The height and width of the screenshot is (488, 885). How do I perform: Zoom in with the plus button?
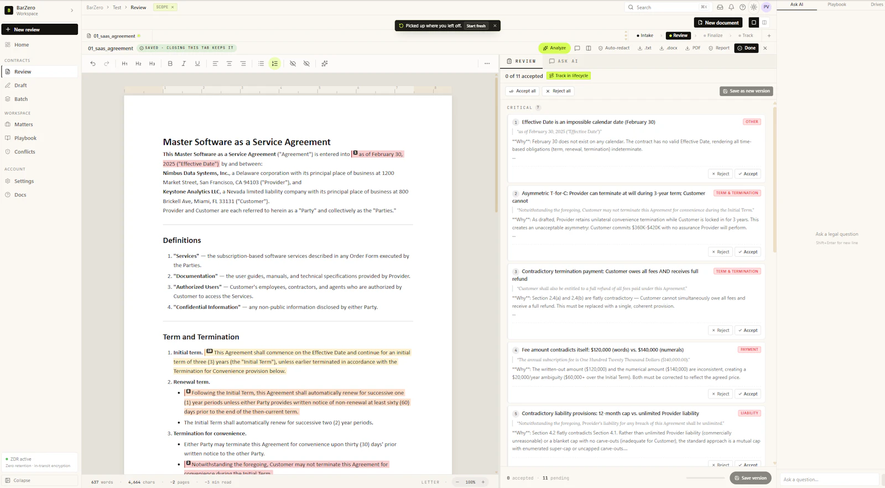point(483,482)
